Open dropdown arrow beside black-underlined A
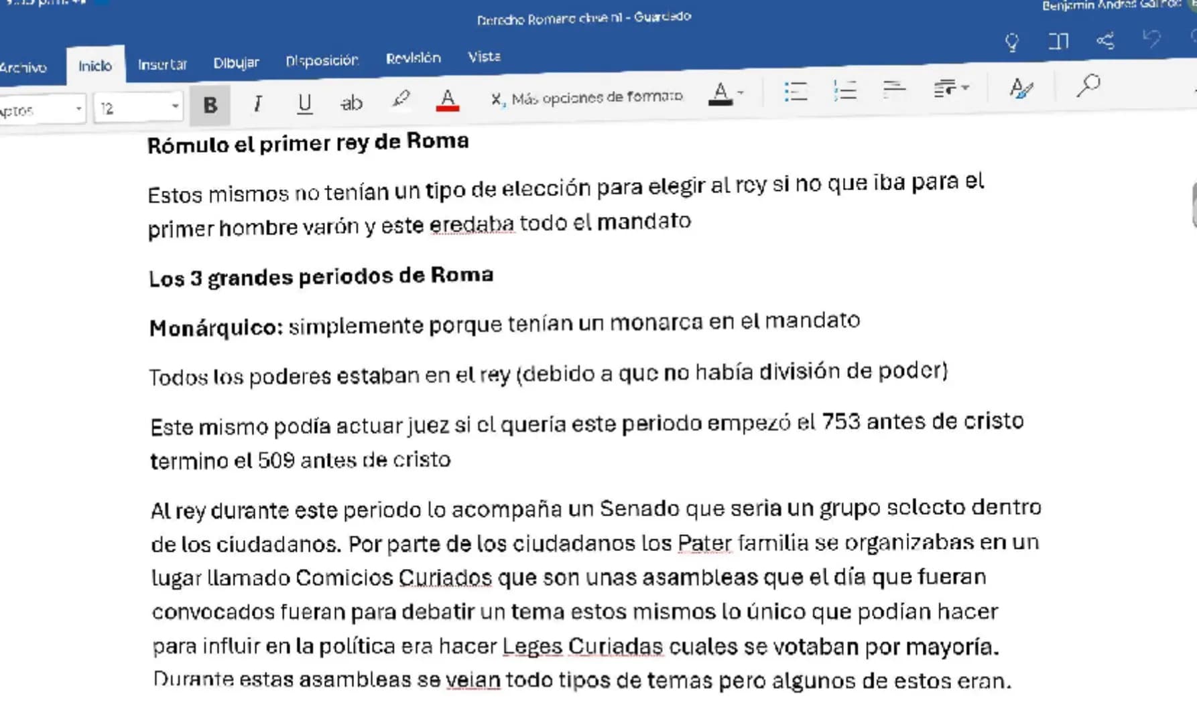This screenshot has height=723, width=1197. click(x=741, y=92)
